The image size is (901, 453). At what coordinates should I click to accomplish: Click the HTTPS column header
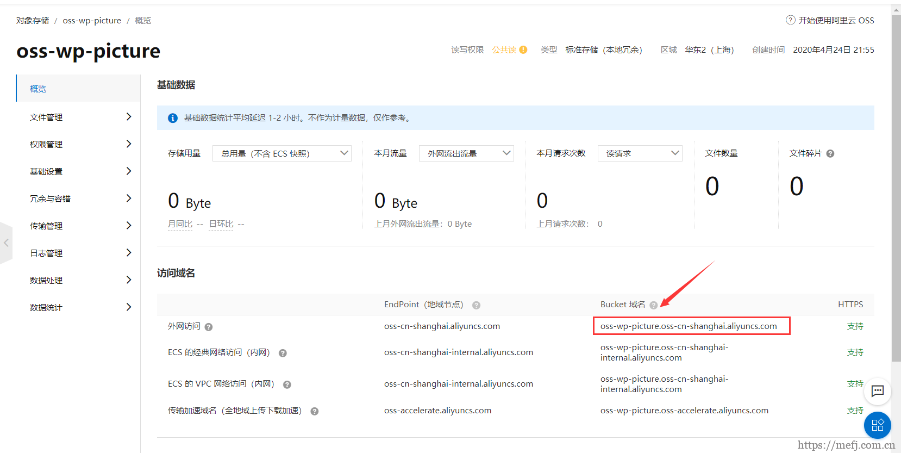[x=850, y=305]
